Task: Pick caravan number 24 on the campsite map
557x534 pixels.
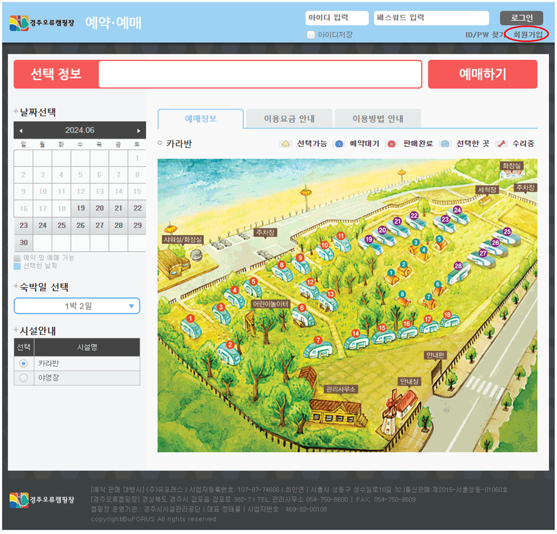Action: [457, 210]
